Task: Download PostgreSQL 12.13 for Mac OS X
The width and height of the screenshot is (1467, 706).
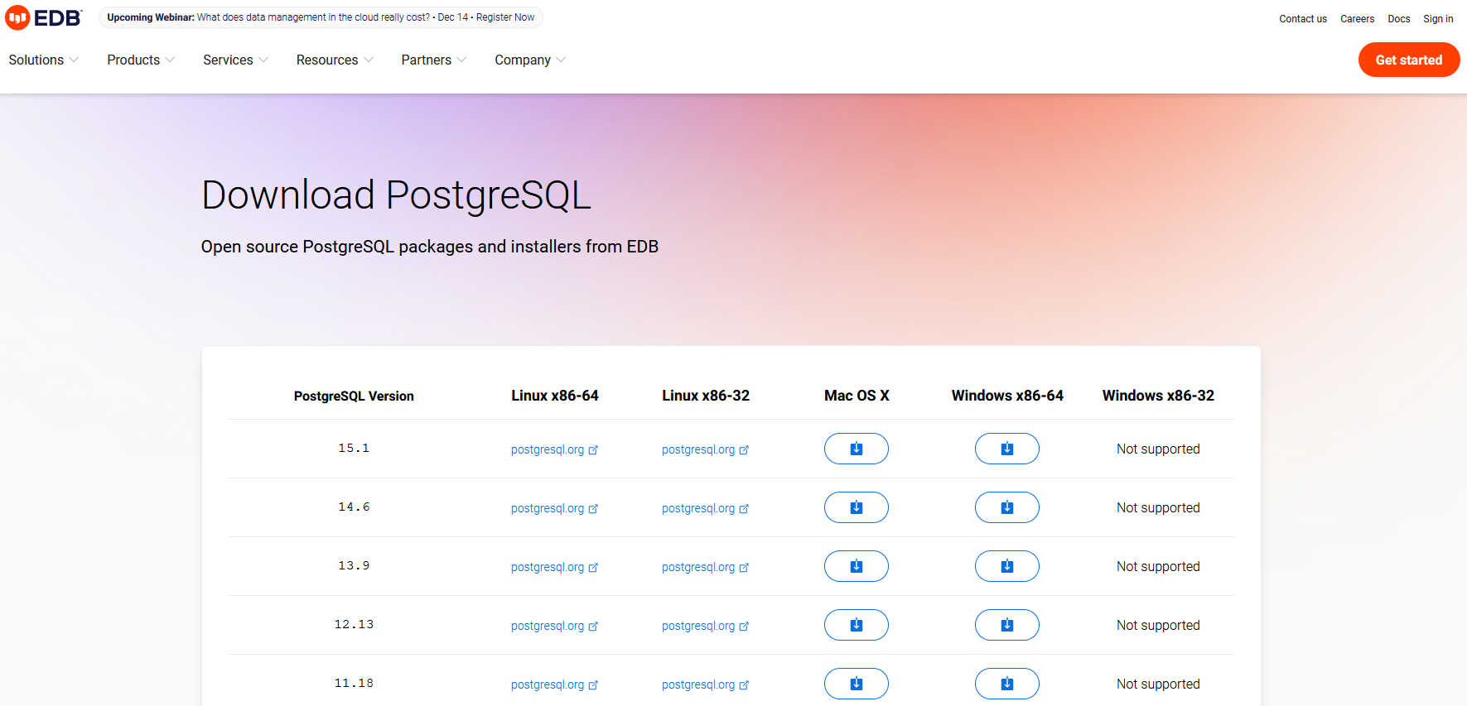Action: coord(856,625)
